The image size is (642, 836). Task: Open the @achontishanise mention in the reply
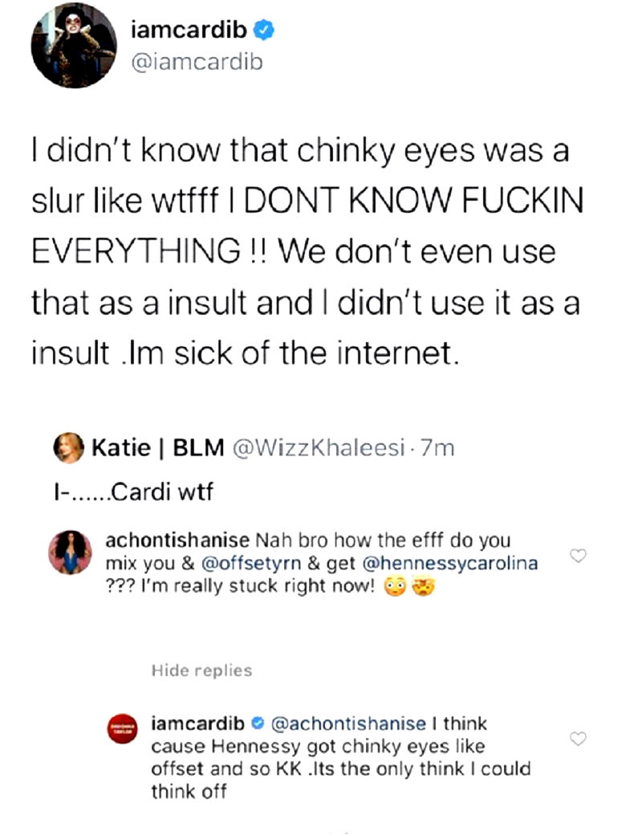point(349,724)
